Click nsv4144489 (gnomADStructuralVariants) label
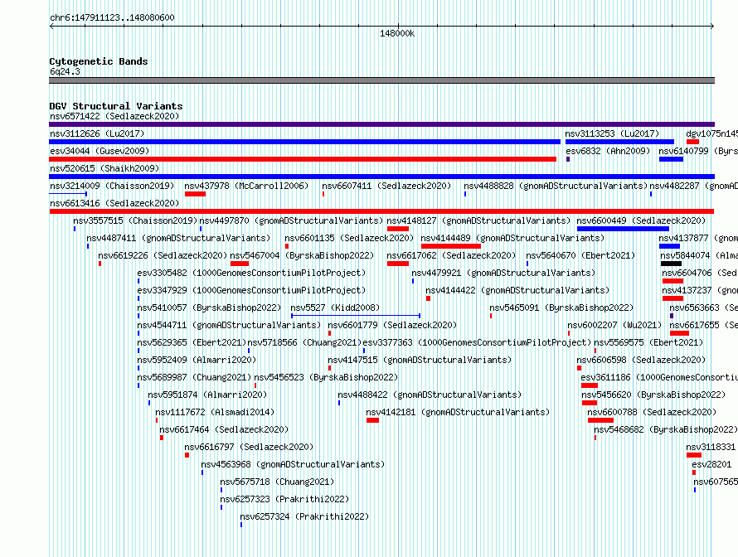The width and height of the screenshot is (738, 557). [512, 238]
